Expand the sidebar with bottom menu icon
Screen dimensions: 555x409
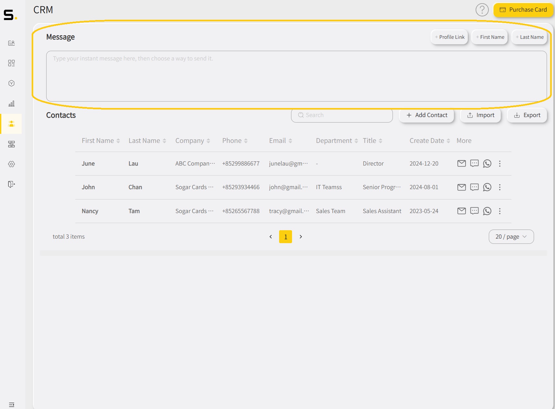pyautogui.click(x=12, y=404)
